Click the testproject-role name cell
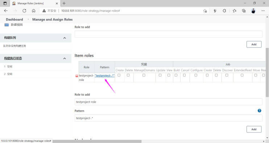269x143 pixels. [86, 78]
